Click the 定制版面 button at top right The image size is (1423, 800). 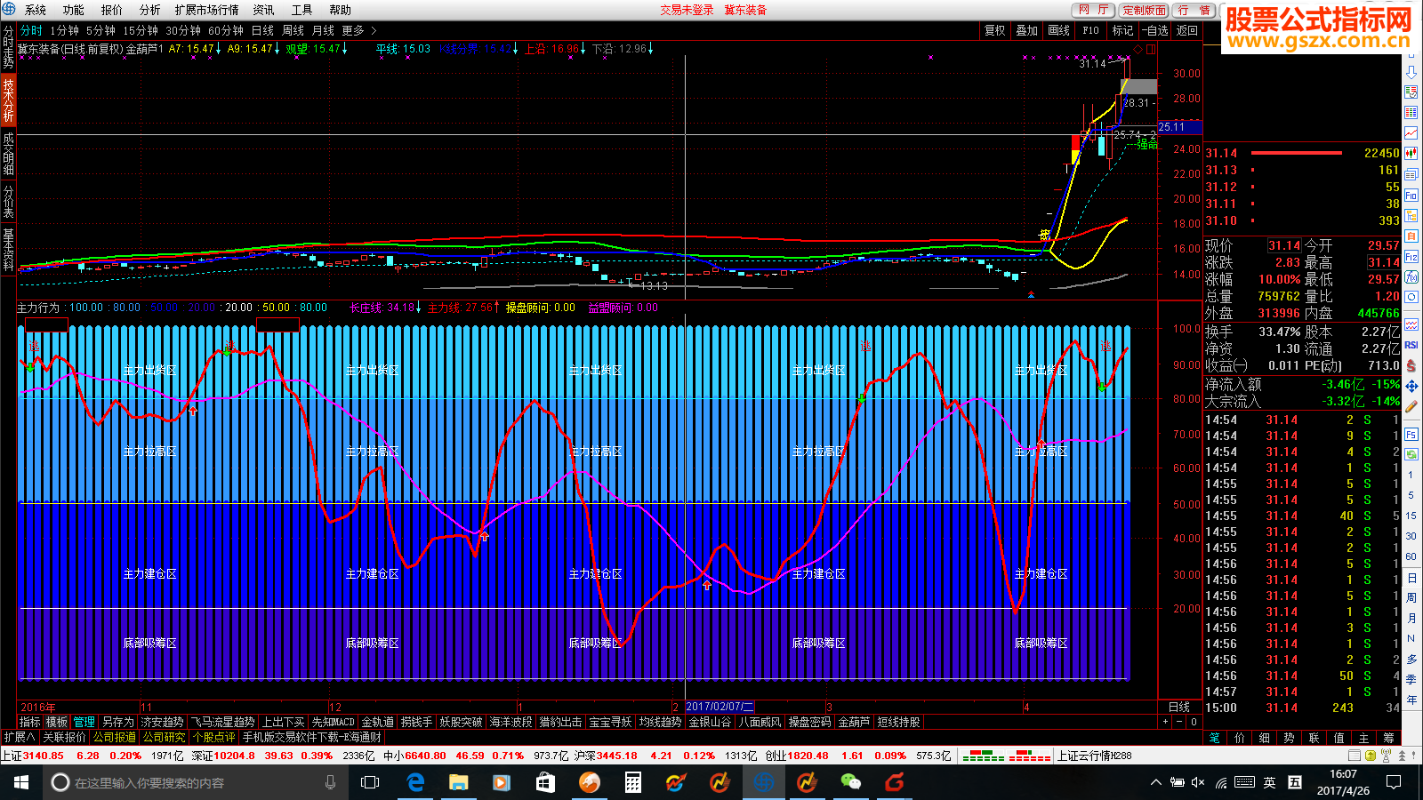[x=1144, y=10]
